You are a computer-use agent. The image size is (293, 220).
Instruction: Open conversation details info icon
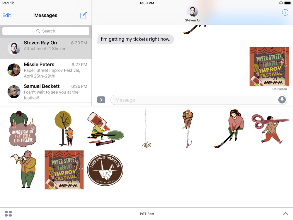coord(285,13)
